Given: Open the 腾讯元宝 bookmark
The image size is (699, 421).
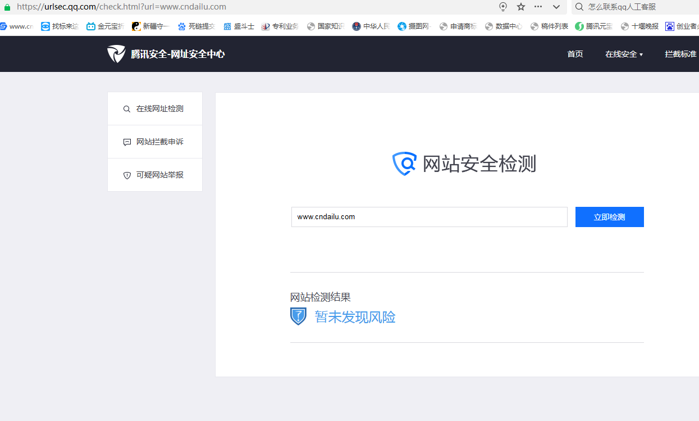Looking at the screenshot, I should [594, 26].
